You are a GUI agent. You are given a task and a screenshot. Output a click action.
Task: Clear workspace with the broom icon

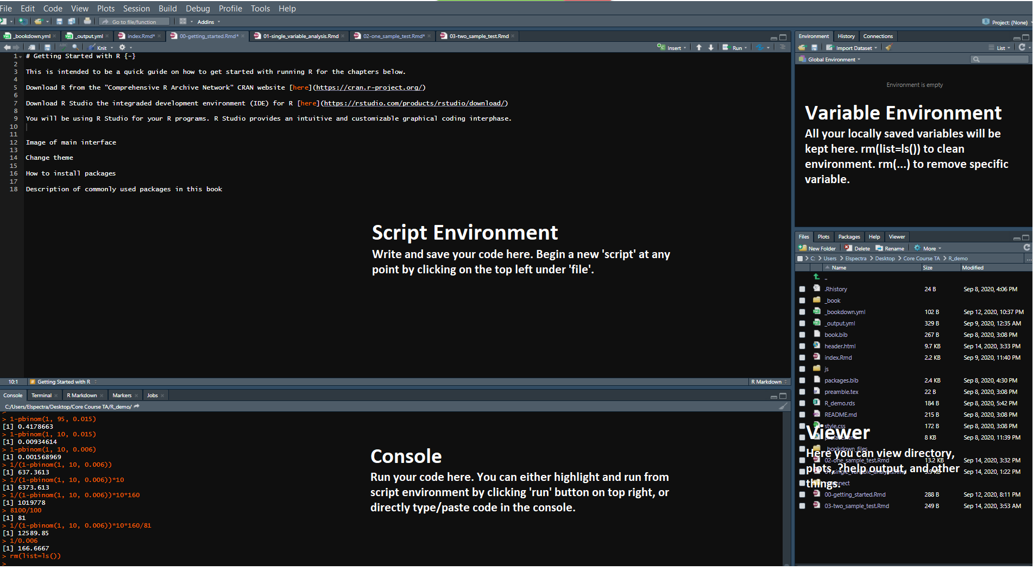pos(889,48)
